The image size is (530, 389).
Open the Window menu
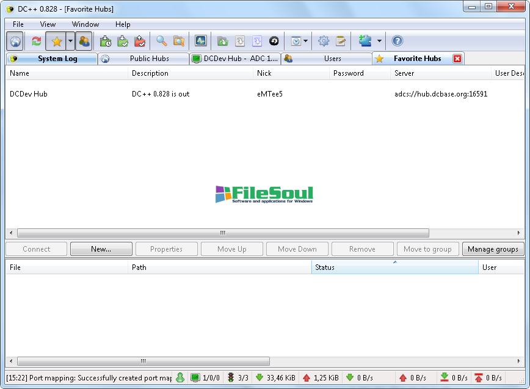tap(85, 24)
